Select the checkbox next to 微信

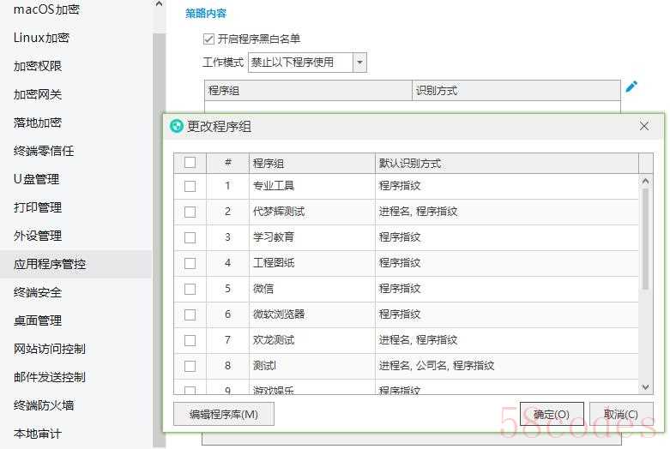click(x=190, y=289)
